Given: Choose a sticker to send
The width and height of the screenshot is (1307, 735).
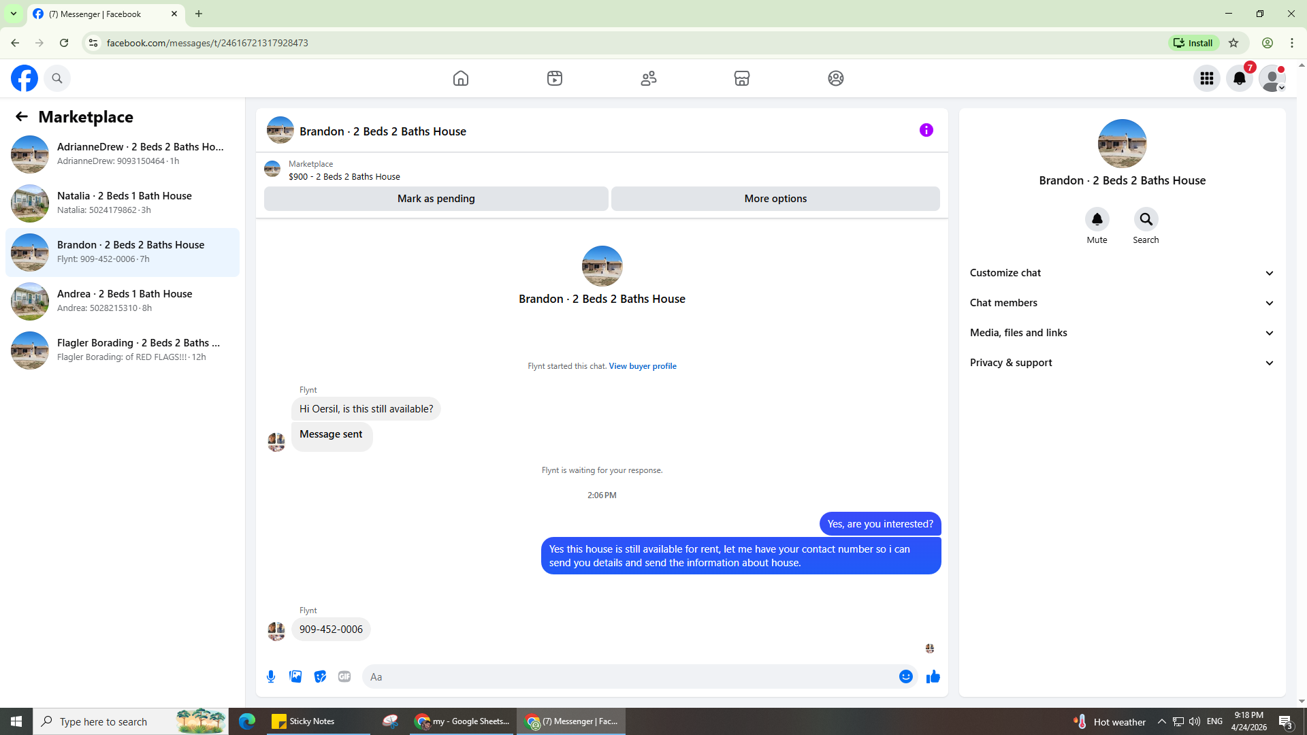Looking at the screenshot, I should pyautogui.click(x=320, y=676).
